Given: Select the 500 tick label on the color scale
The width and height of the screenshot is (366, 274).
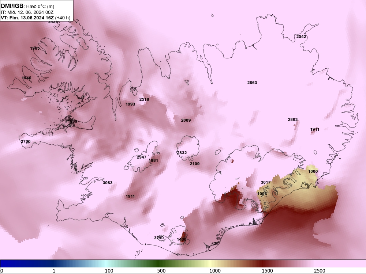Looking at the screenshot, I should tap(161, 271).
